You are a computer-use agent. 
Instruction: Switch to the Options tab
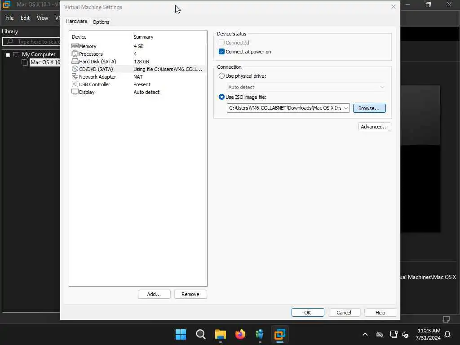(101, 22)
